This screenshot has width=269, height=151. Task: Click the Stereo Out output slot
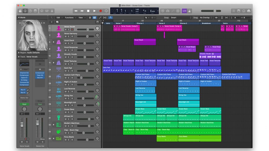(x=24, y=98)
